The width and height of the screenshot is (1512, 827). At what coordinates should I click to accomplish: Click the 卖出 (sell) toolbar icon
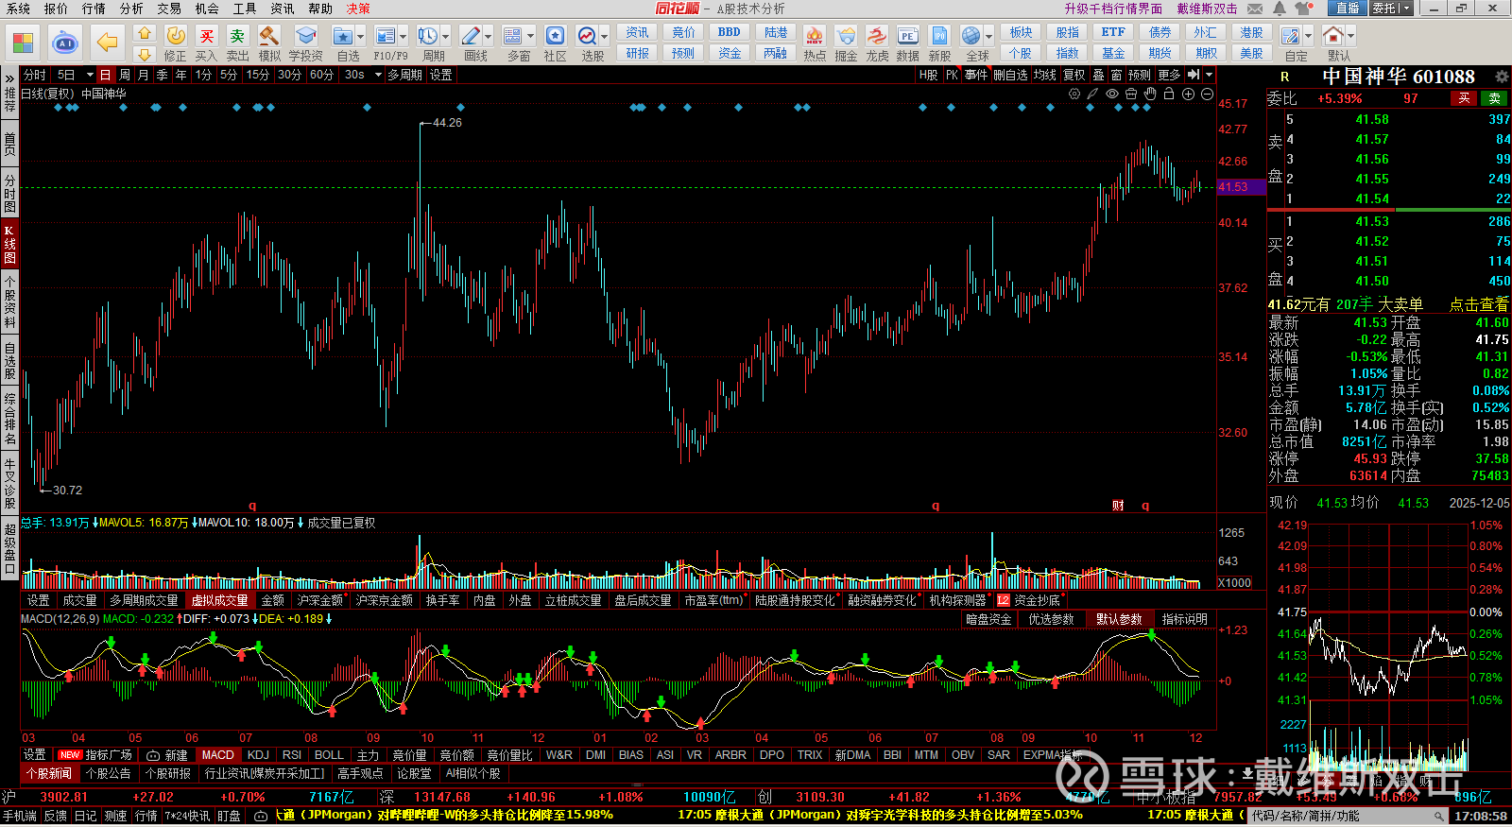click(237, 38)
